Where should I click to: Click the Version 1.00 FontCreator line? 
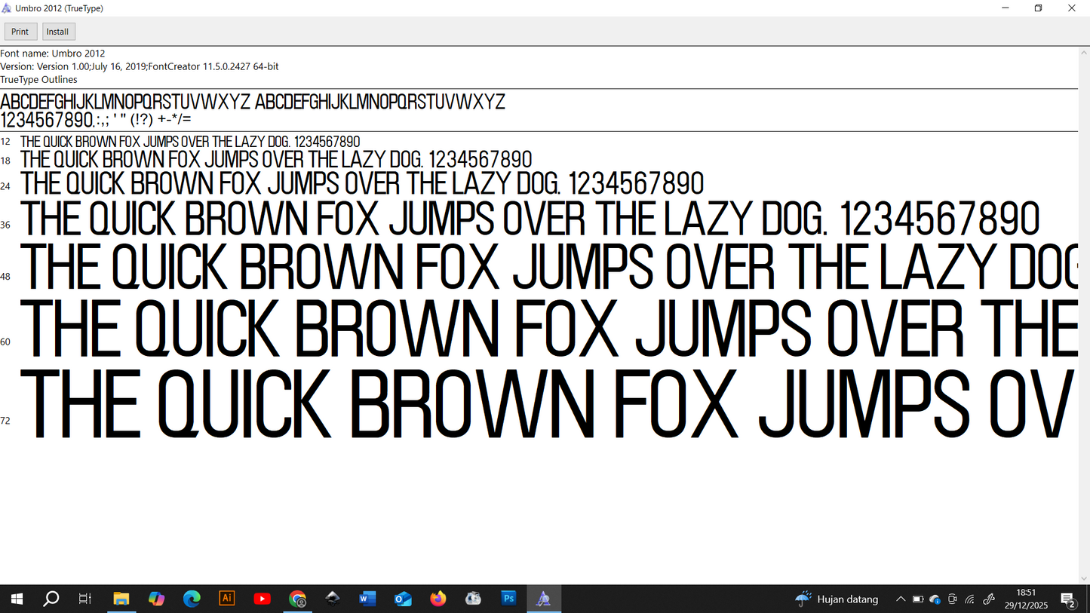[x=140, y=66]
